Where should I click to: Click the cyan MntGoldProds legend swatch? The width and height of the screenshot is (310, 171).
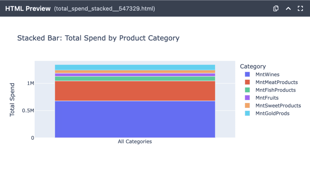point(247,113)
